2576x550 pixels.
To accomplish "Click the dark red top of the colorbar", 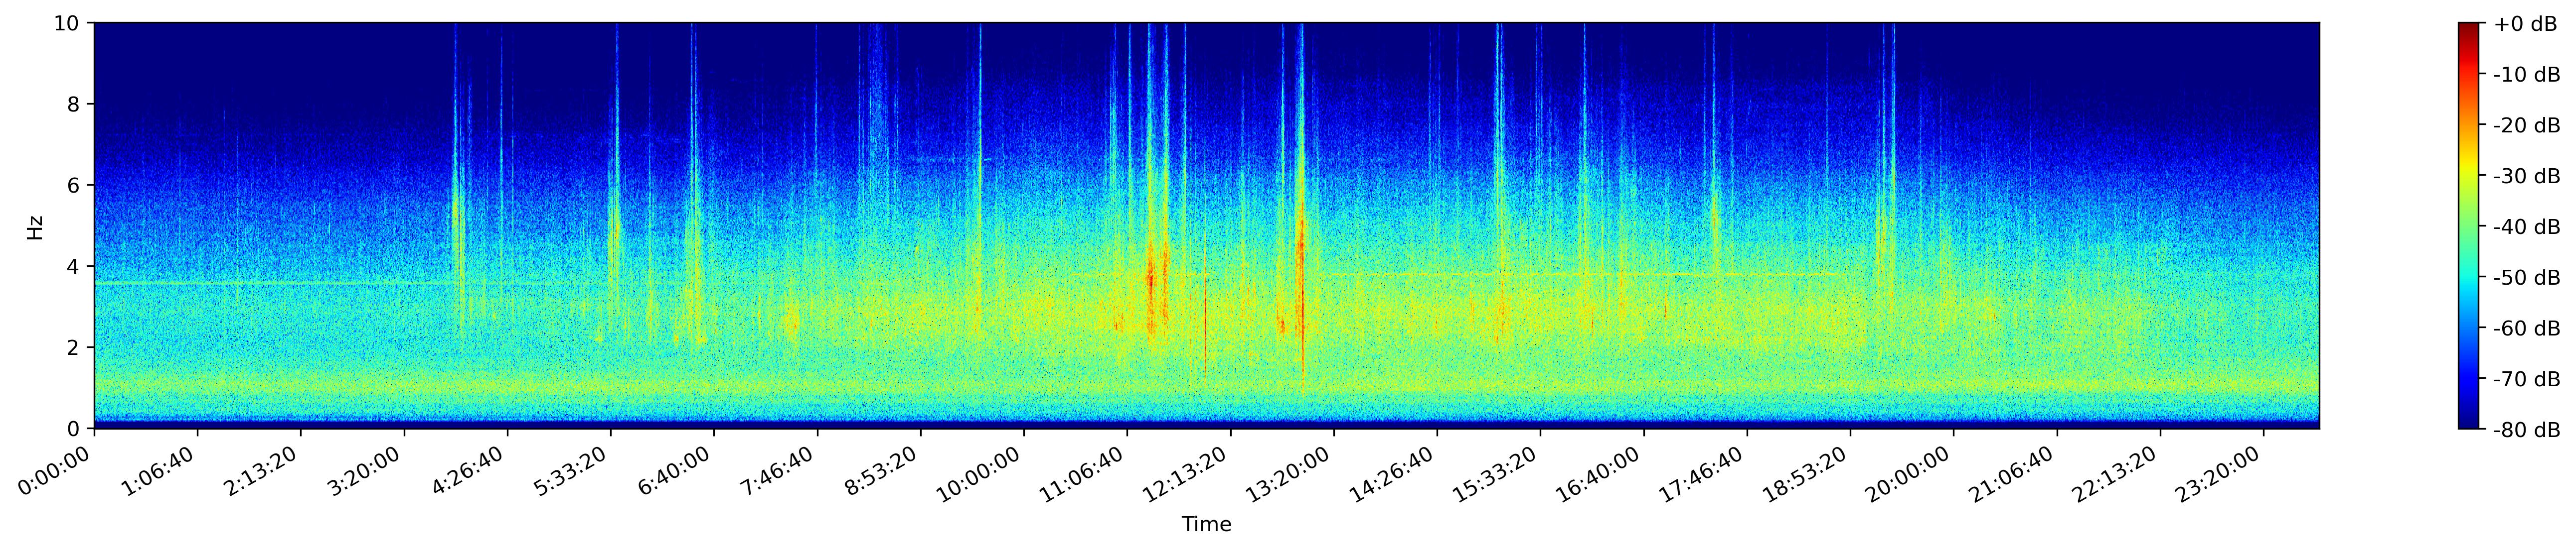I will (x=2469, y=28).
